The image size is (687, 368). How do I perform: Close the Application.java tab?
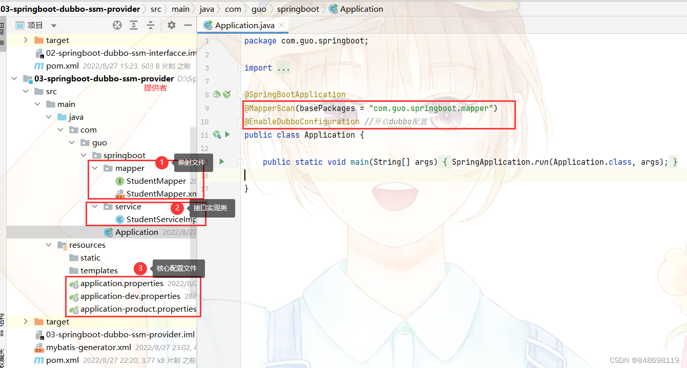tap(280, 24)
